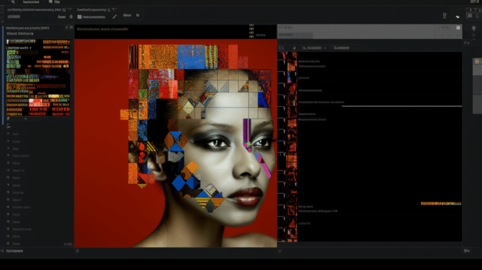Click the round icon at the left toolbar row end
This screenshot has height=270, width=482.
71,16
